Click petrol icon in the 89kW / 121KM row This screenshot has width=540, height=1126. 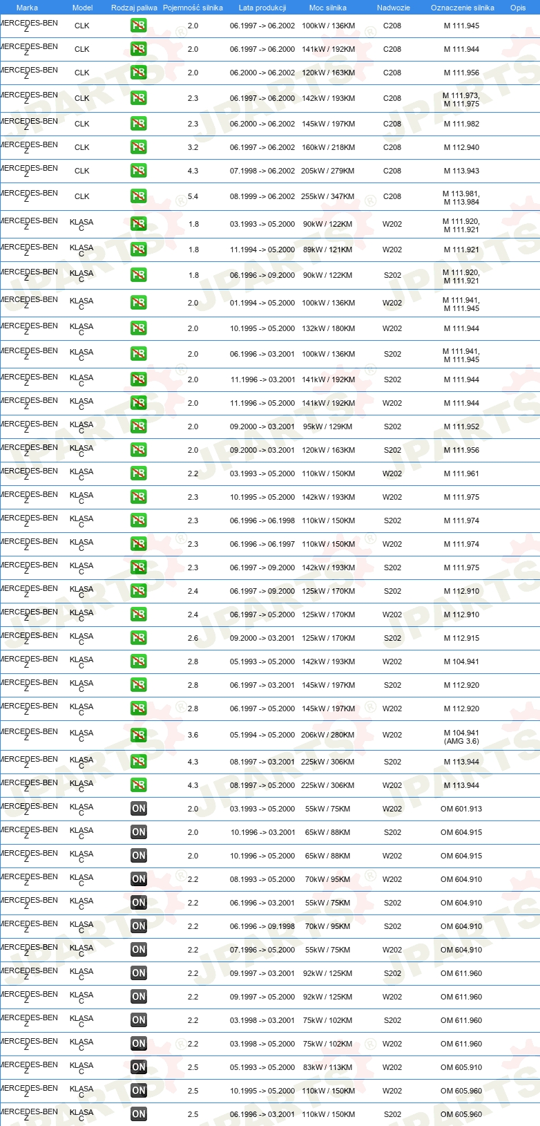(x=139, y=250)
